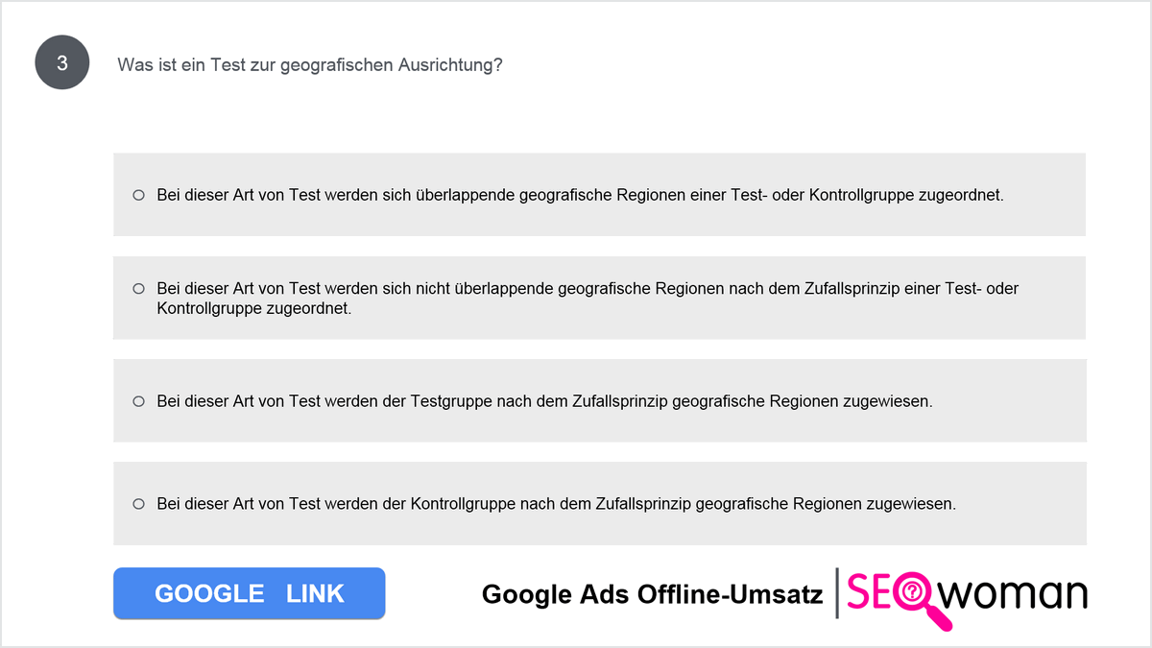Choose radio for 'Testgruppe nach dem Zufallsprinzip' answer
The width and height of the screenshot is (1152, 648).
click(138, 401)
